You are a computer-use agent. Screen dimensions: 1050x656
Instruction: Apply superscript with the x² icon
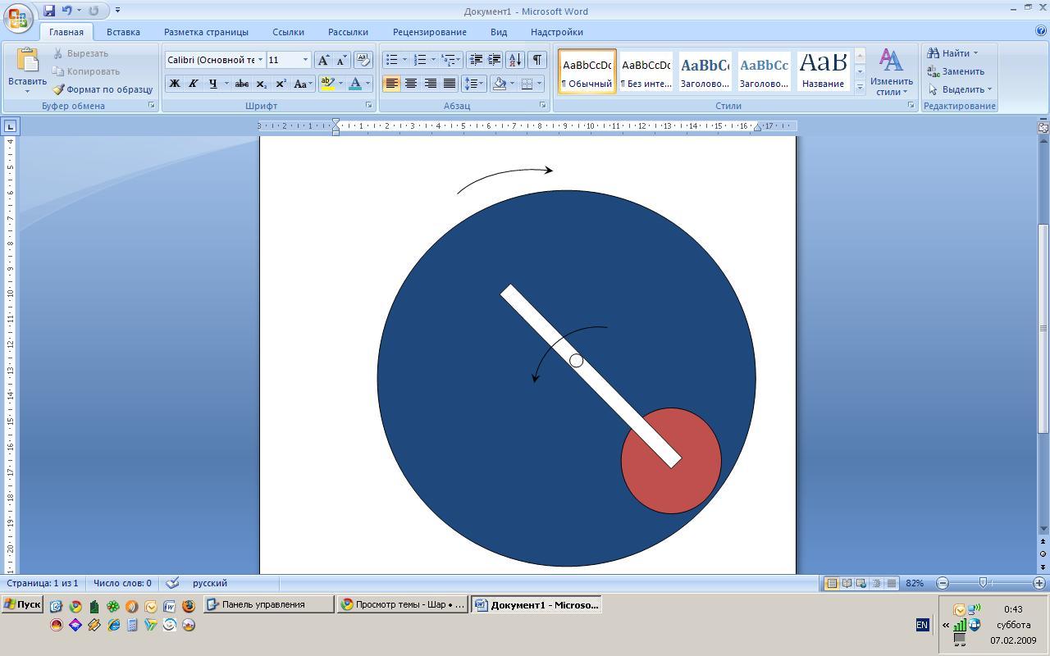pos(281,84)
